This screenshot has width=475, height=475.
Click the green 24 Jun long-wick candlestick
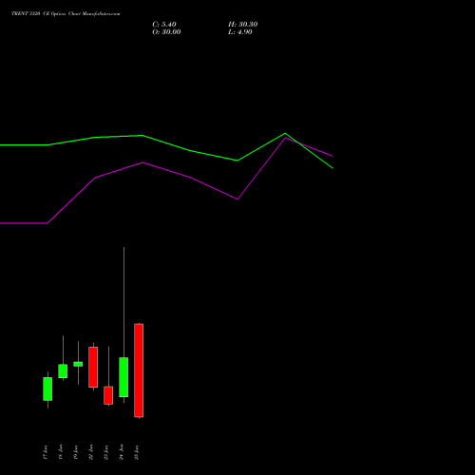(x=123, y=377)
